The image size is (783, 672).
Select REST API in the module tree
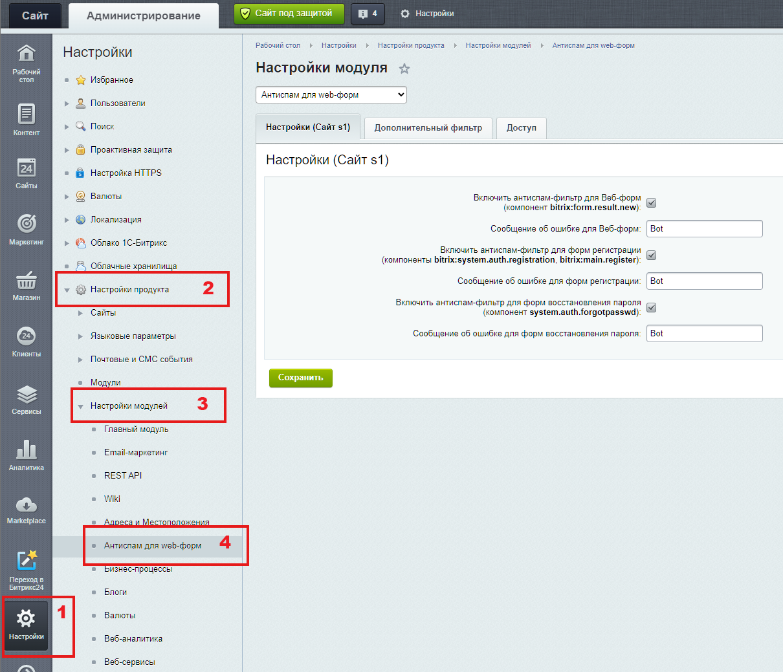[123, 475]
